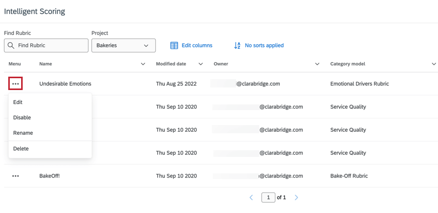Click the A-Z sort icon
This screenshot has width=438, height=213.
pos(237,45)
